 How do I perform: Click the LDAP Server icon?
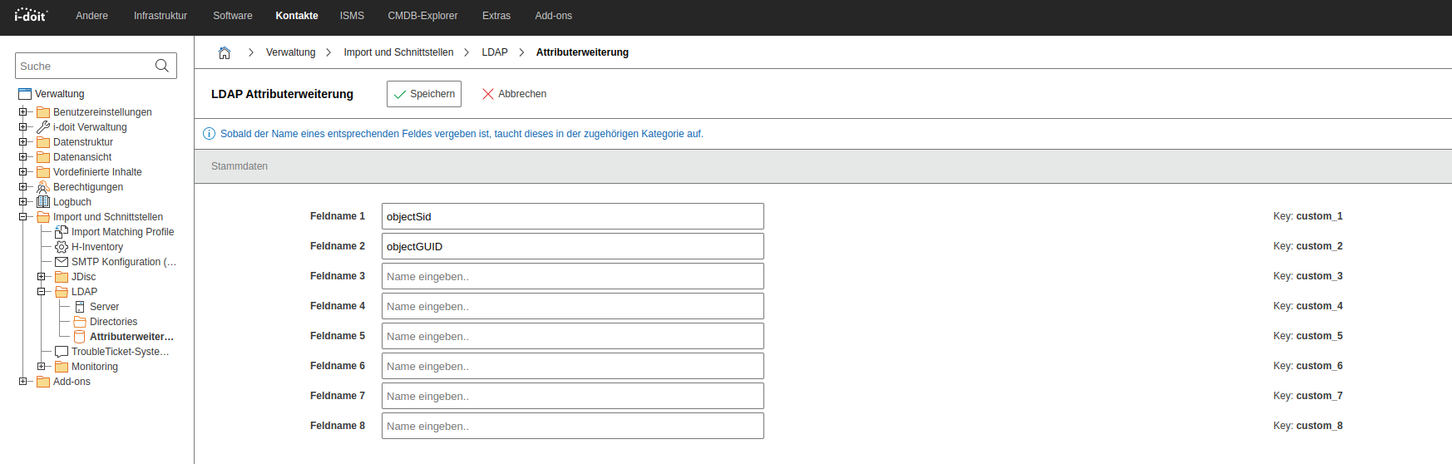80,307
